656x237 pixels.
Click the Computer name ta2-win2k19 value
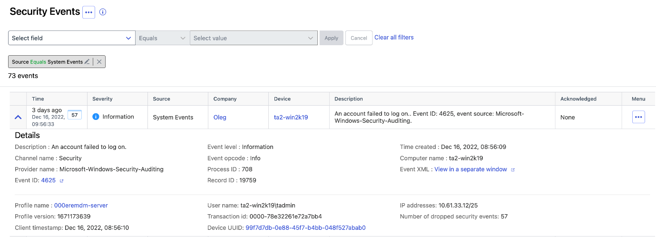[466, 158]
